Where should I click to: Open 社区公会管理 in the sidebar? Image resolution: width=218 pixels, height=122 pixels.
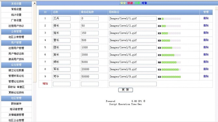tap(16, 120)
